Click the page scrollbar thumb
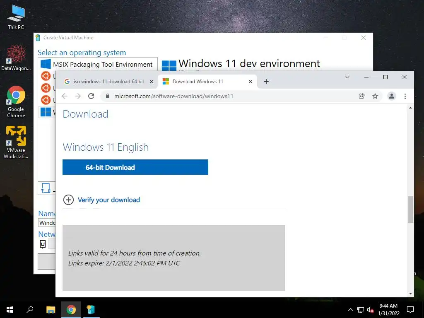424x318 pixels. pyautogui.click(x=410, y=210)
